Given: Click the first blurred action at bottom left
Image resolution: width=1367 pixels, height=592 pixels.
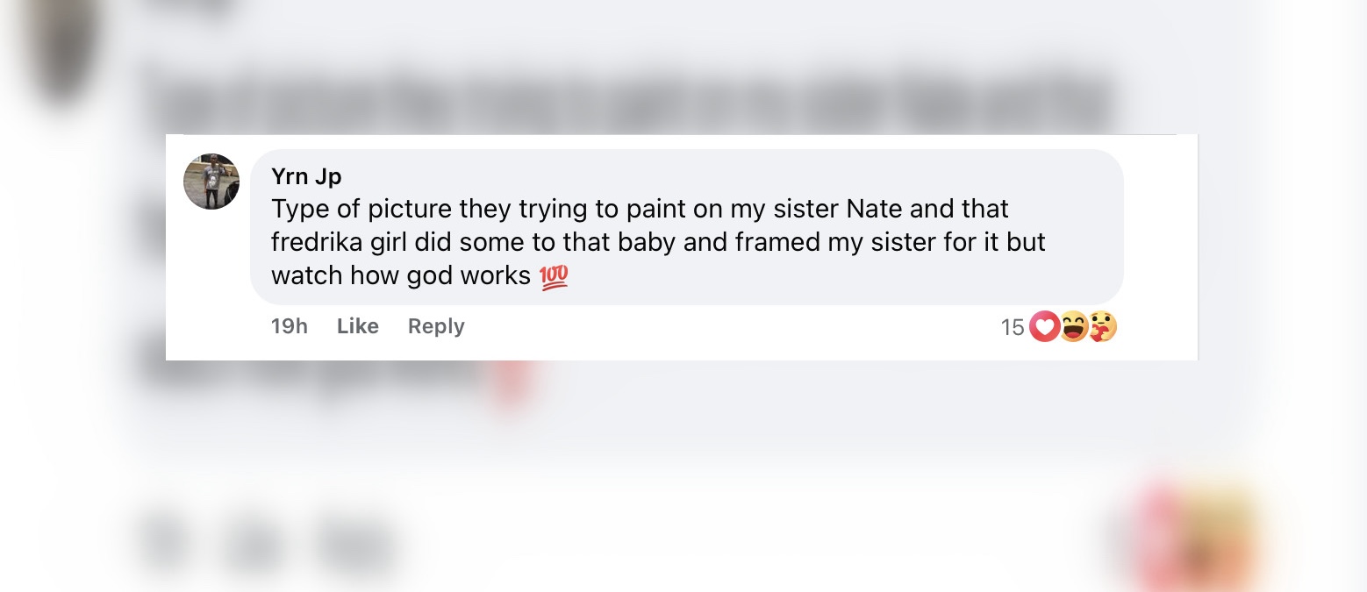Looking at the screenshot, I should 164,541.
